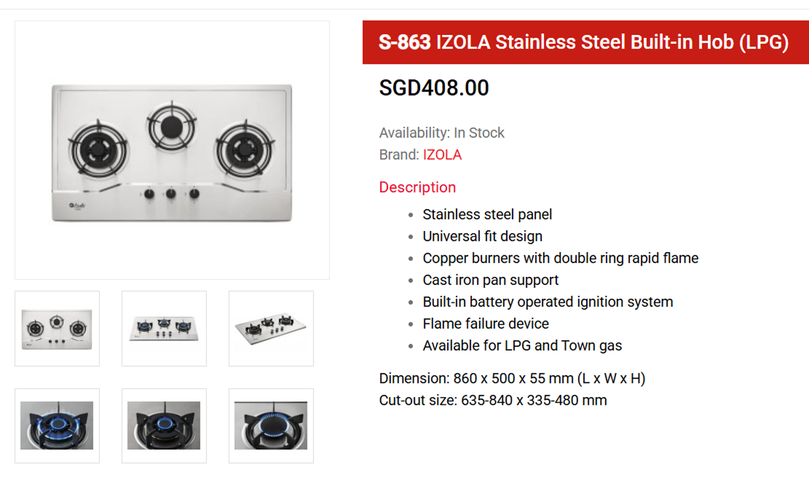Viewport: 809px width, 486px height.
Task: Click the center burner in the main image
Action: 172,126
